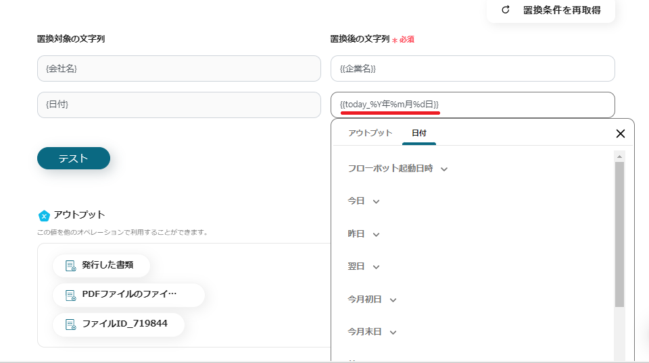
Task: Expand the 昨日 date options
Action: (x=377, y=234)
